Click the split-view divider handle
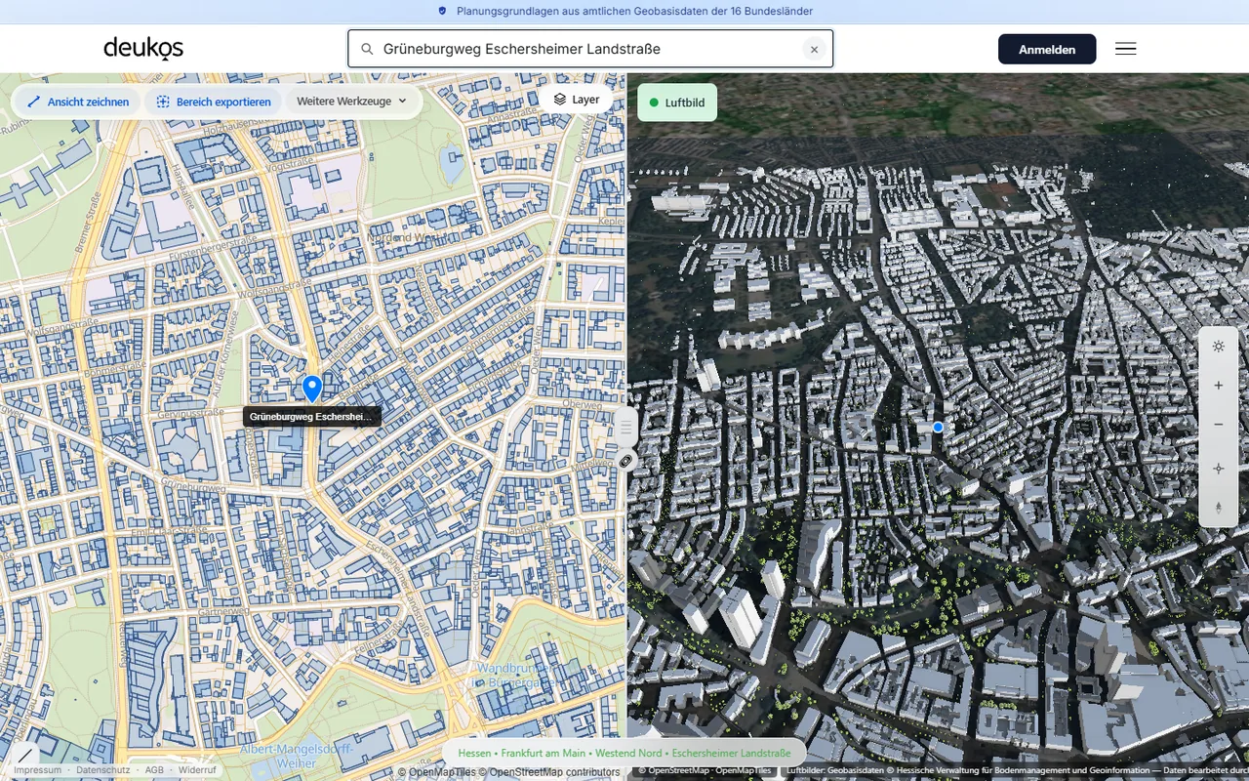1249x781 pixels. tap(626, 428)
